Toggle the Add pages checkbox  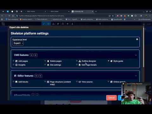pyautogui.click(x=14, y=61)
